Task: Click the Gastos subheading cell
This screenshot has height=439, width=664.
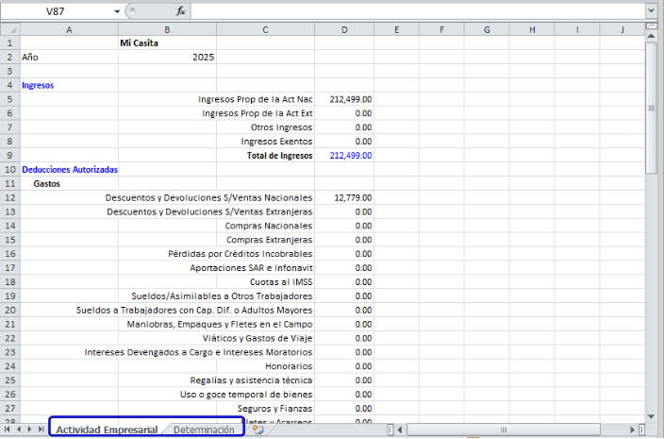Action: pos(69,183)
